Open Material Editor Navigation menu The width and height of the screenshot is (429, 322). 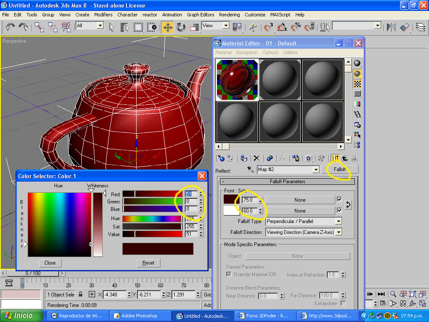coord(247,52)
